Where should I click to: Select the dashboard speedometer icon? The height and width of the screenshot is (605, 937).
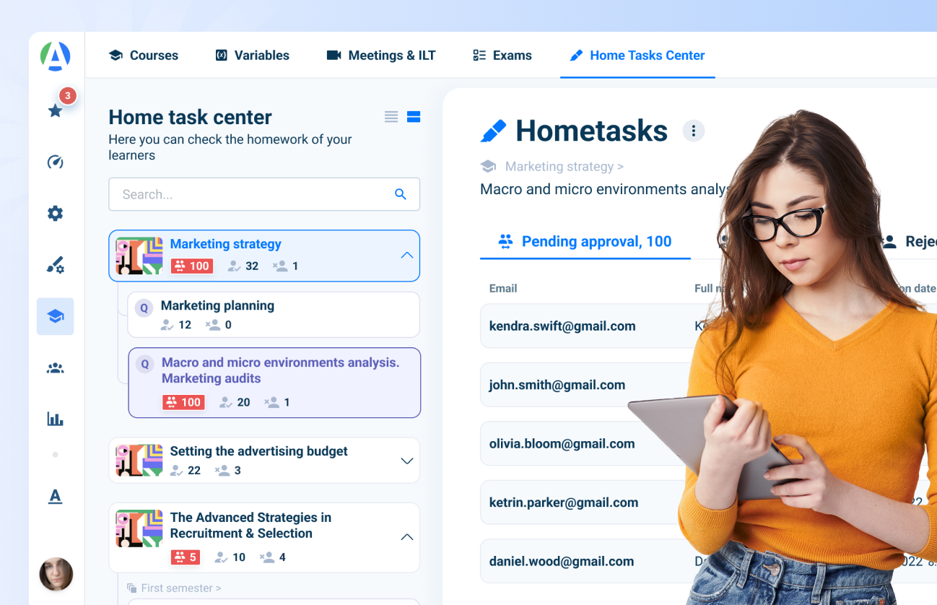point(55,162)
